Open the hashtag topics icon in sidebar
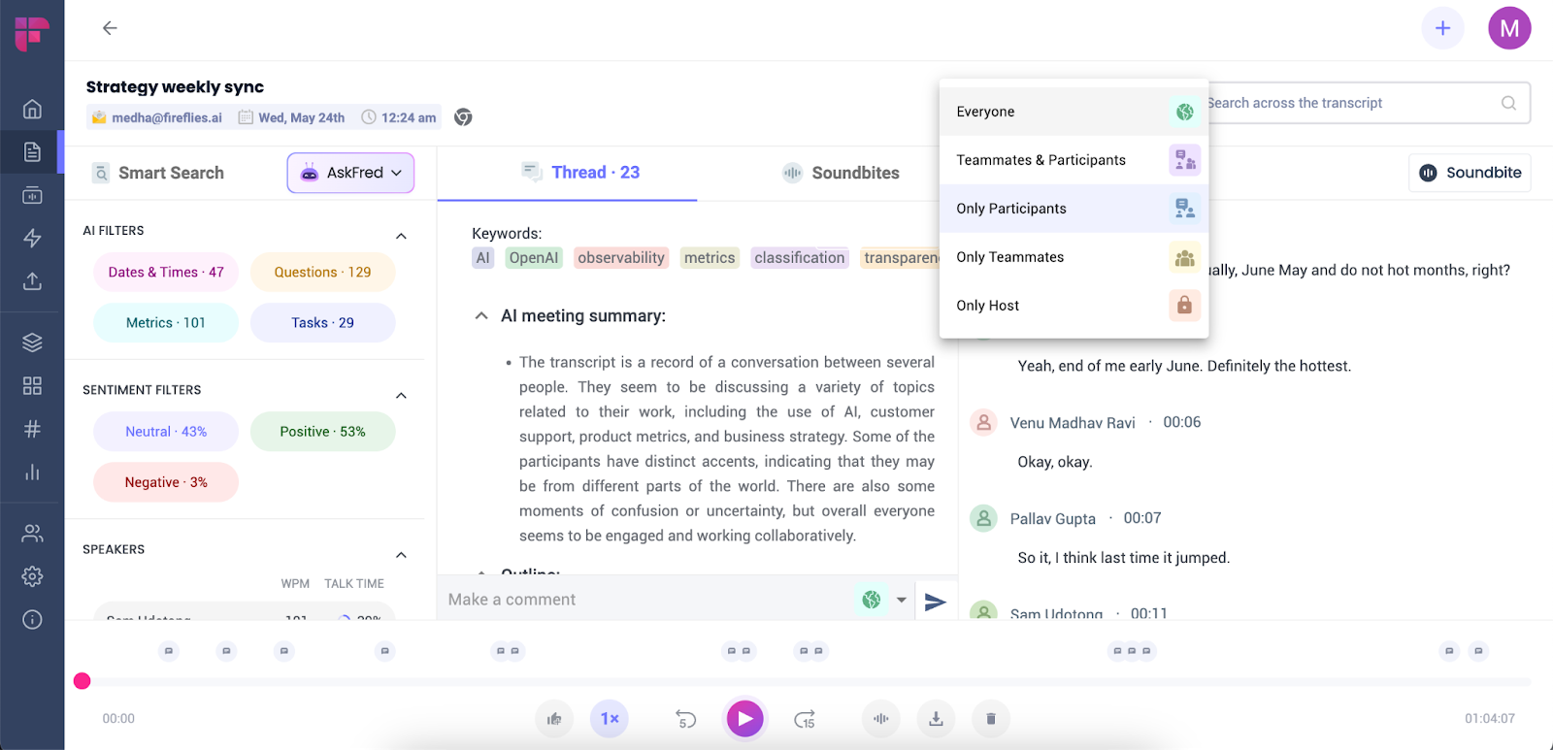This screenshot has height=750, width=1553. [32, 429]
